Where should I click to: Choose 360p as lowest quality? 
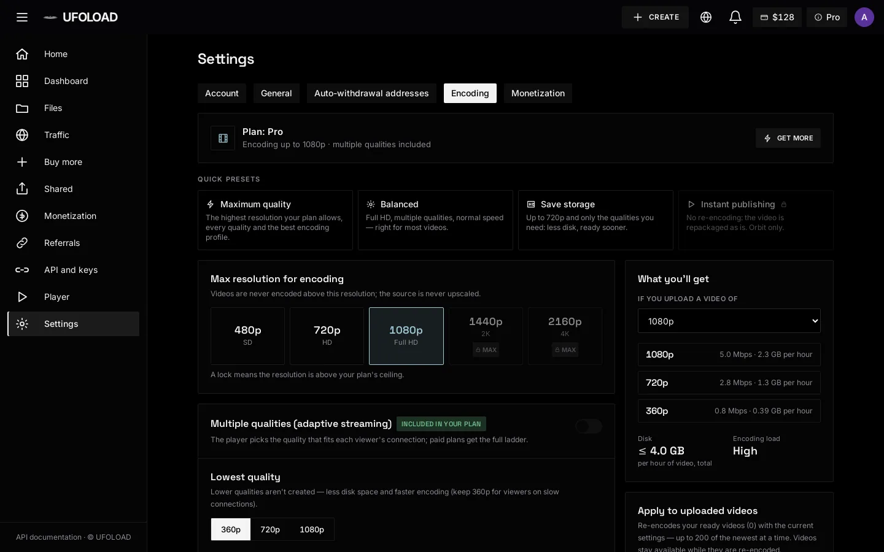coord(231,529)
